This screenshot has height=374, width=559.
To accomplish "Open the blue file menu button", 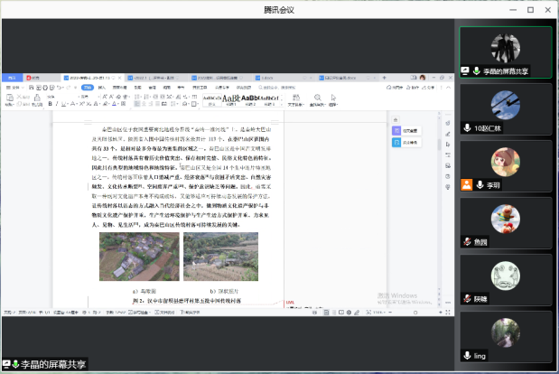I will click(13, 79).
